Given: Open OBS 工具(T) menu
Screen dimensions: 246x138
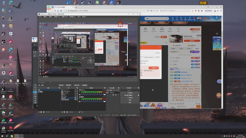Looking at the screenshot, I should click(79, 17).
